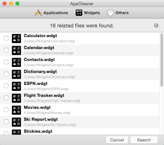
Task: Toggle the Stickies.wdgt checkbox
Action: pyautogui.click(x=6, y=133)
